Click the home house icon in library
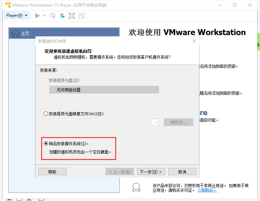 point(15,33)
